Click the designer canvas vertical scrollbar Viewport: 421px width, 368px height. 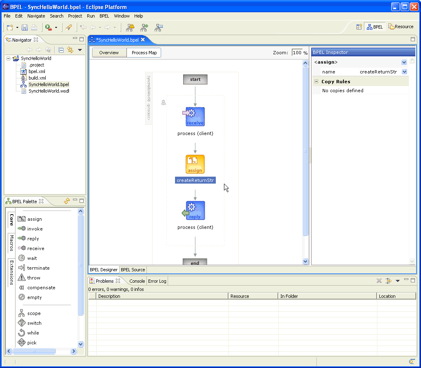pyautogui.click(x=305, y=151)
